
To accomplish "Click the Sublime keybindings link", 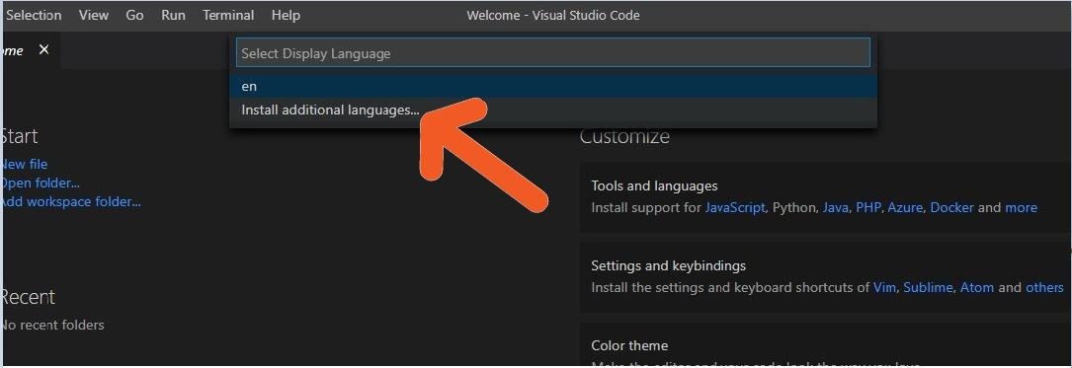I will click(x=928, y=287).
